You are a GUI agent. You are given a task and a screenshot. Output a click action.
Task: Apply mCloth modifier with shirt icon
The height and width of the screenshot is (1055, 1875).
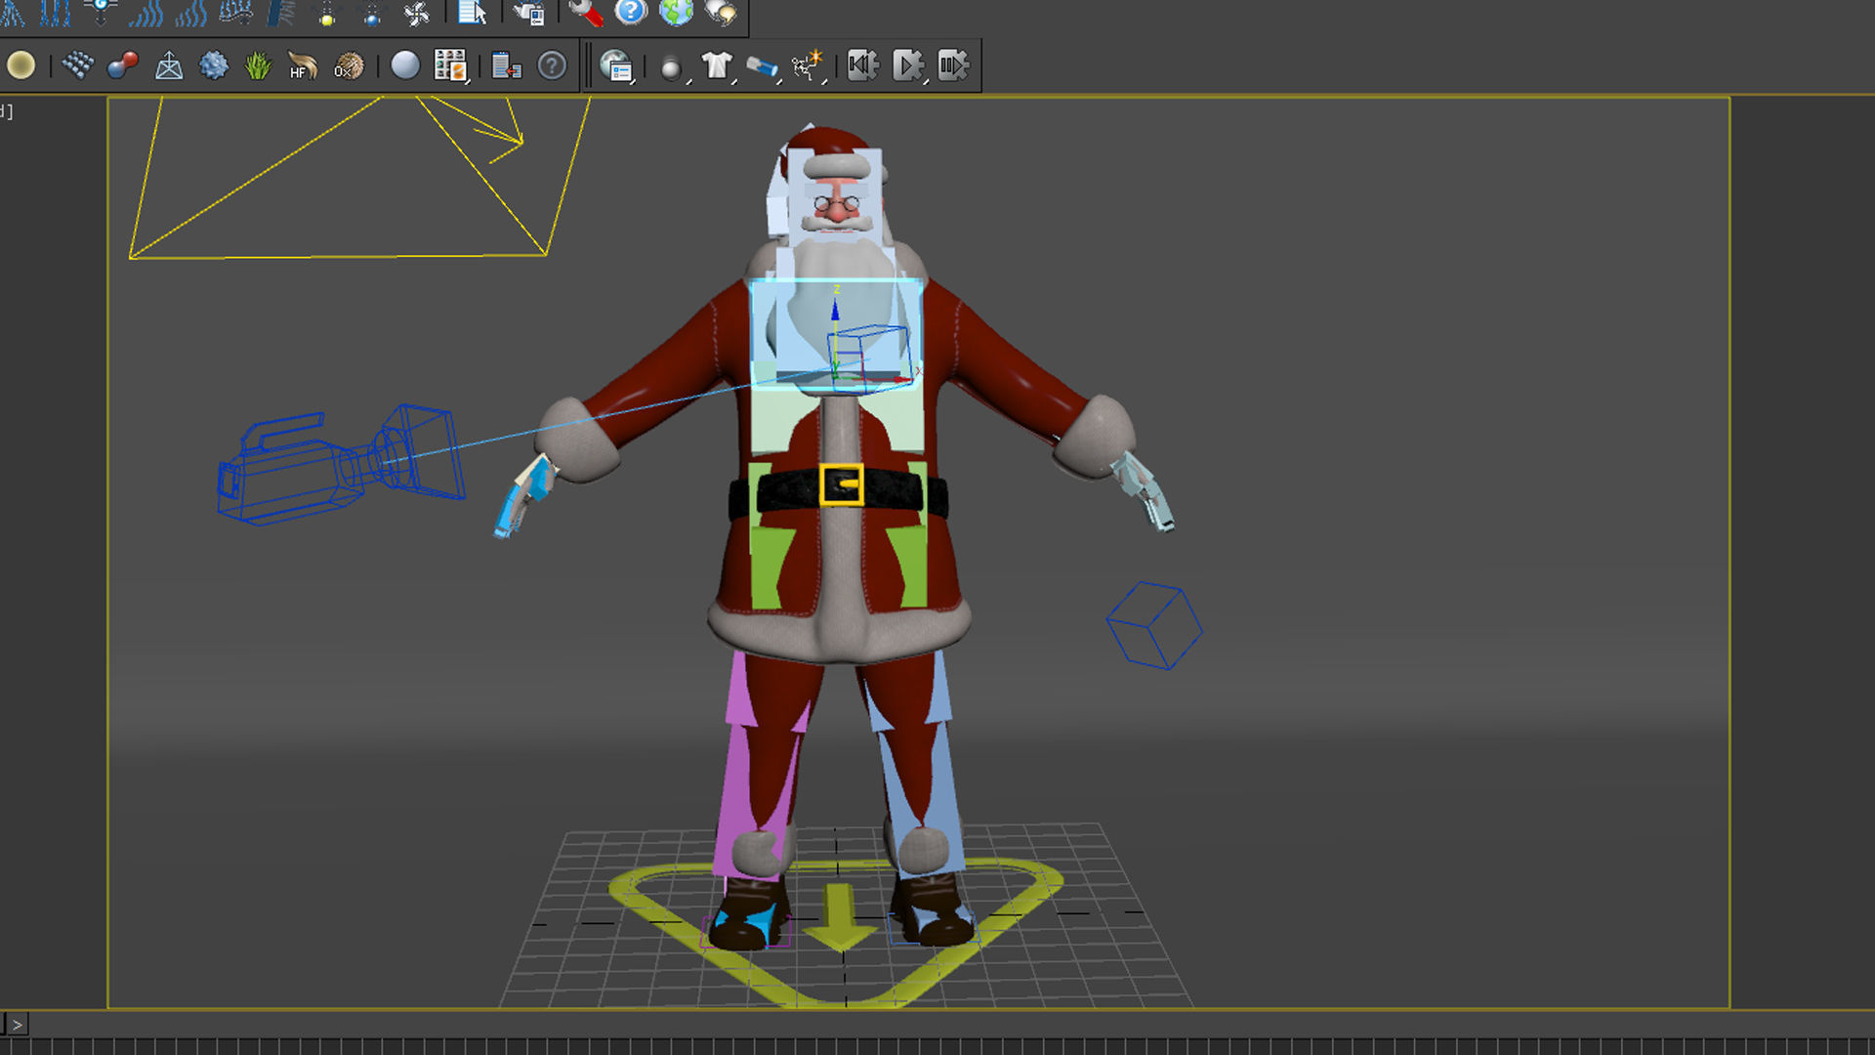(717, 66)
